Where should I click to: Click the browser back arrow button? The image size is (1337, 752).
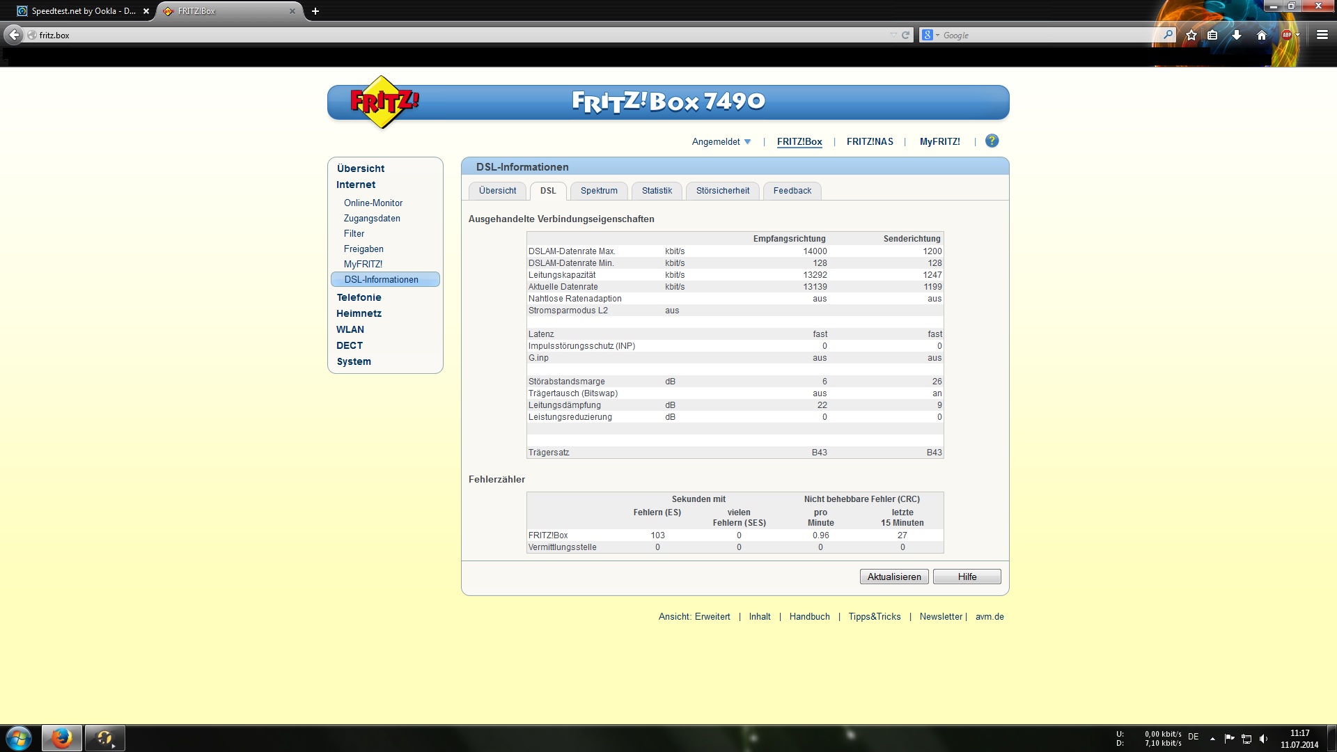point(13,35)
